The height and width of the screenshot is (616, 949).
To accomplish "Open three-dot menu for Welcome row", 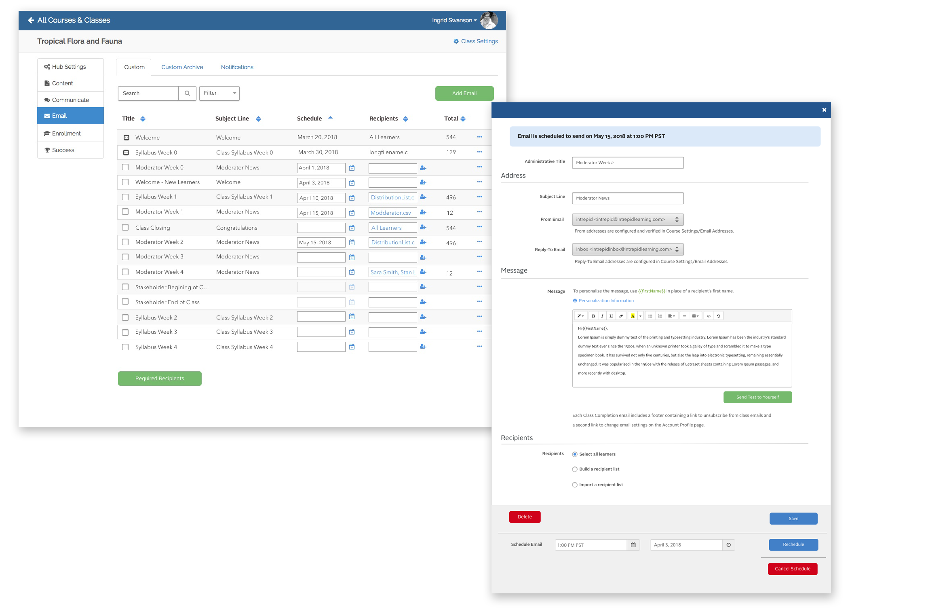I will (479, 137).
